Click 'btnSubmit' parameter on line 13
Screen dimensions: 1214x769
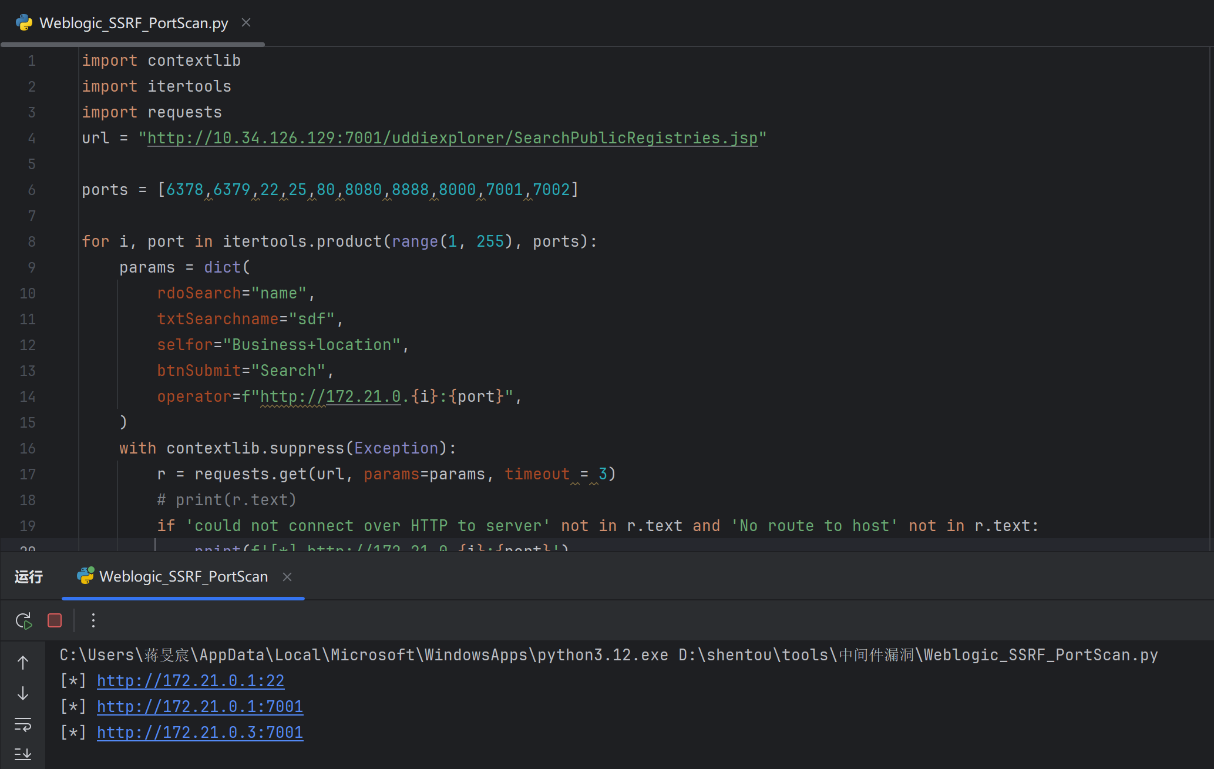[199, 371]
